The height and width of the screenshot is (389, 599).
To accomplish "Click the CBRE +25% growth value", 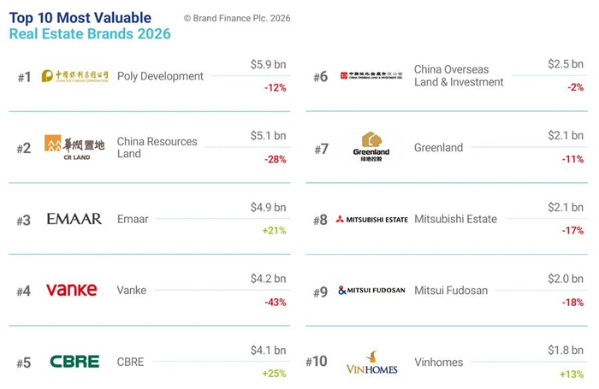I will tap(274, 374).
